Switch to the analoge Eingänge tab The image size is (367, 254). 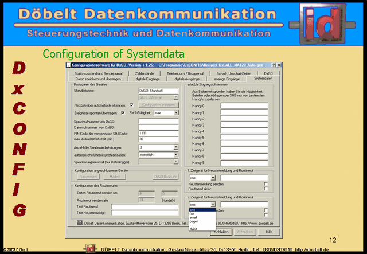(227, 79)
